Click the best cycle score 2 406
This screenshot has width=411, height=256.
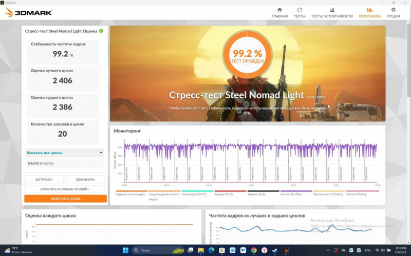[x=62, y=81]
